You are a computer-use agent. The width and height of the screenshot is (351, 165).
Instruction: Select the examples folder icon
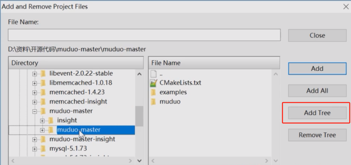pyautogui.click(x=153, y=92)
